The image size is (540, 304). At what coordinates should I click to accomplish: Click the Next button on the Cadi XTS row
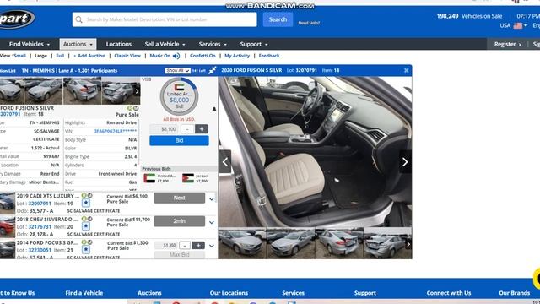pos(179,198)
